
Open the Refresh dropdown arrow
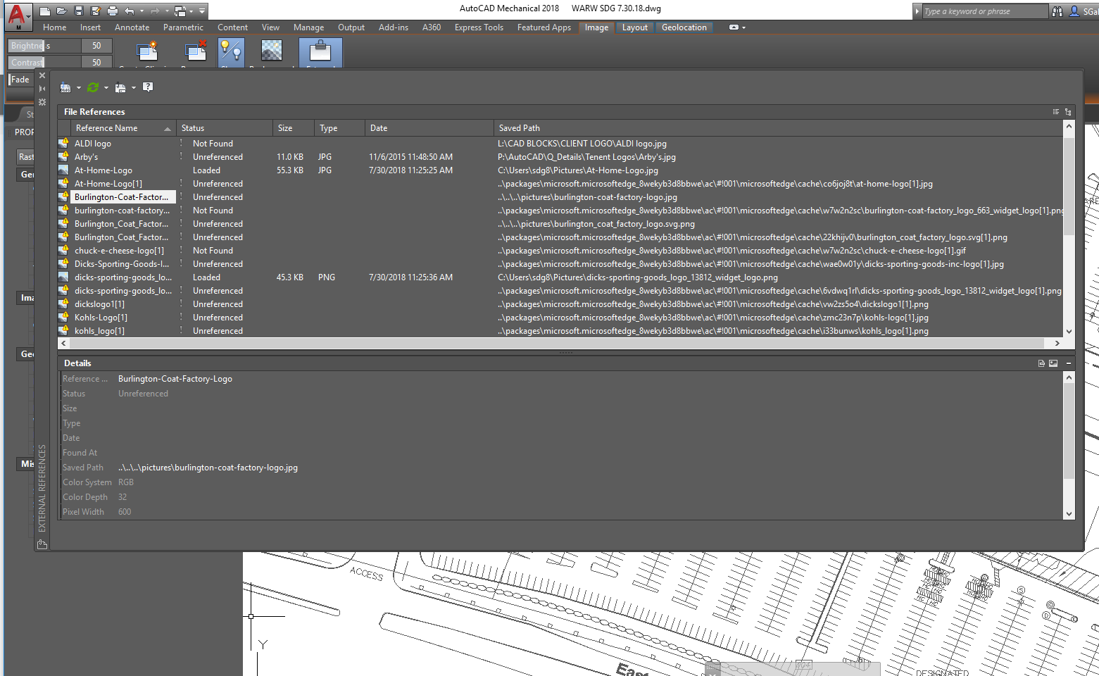[x=106, y=87]
